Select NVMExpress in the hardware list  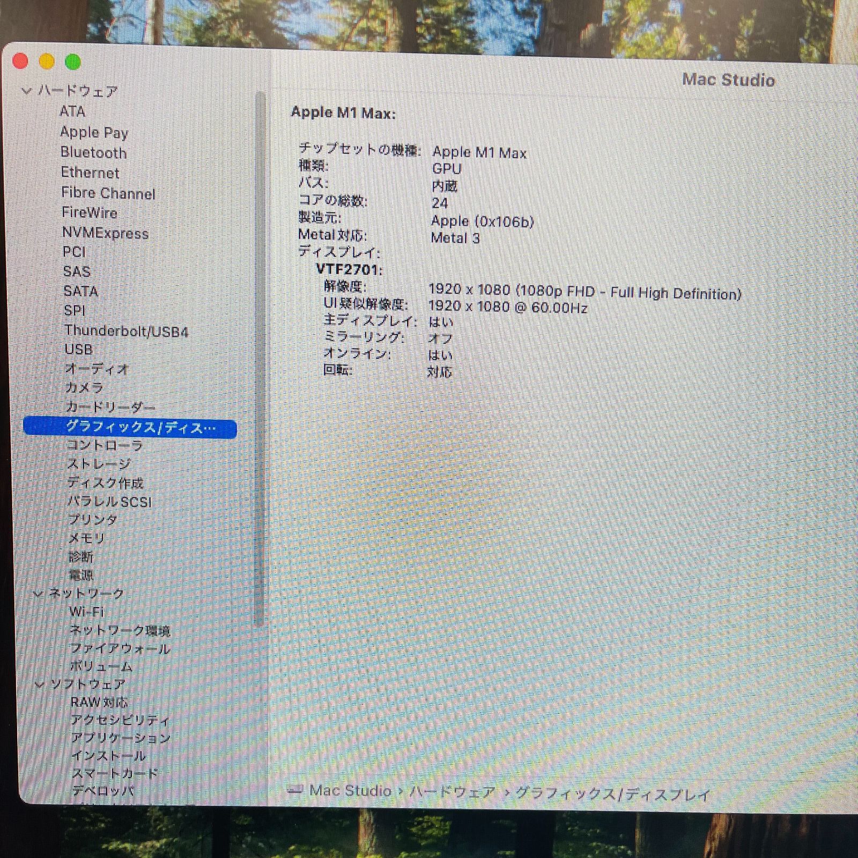105,233
